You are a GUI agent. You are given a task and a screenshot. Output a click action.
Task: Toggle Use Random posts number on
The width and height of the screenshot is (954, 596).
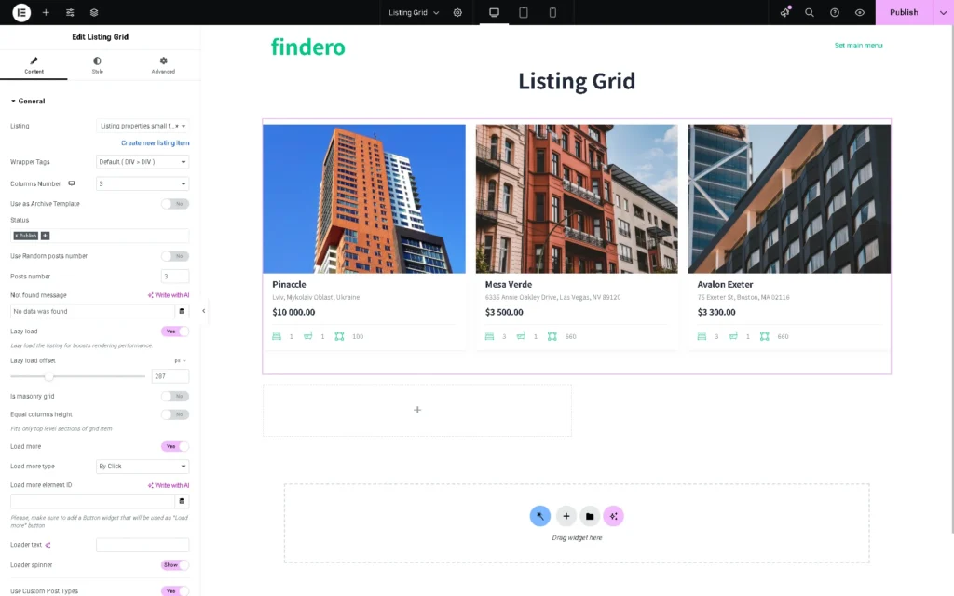click(175, 256)
